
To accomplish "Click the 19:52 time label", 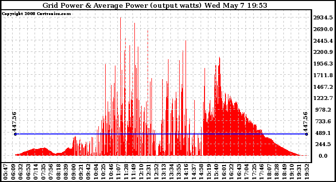I will point(306,172).
